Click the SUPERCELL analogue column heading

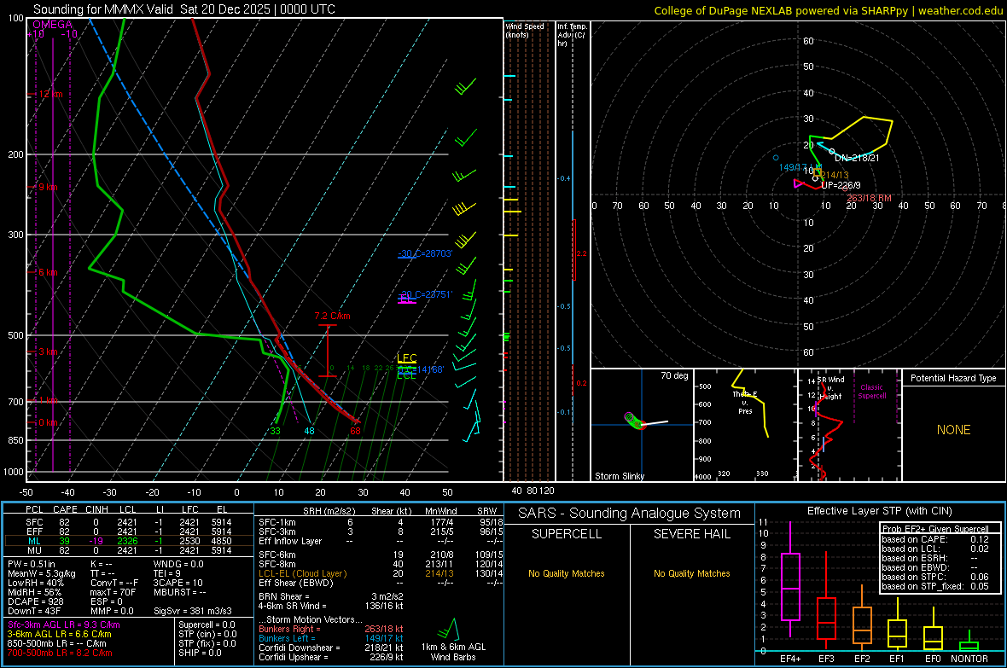pyautogui.click(x=567, y=534)
